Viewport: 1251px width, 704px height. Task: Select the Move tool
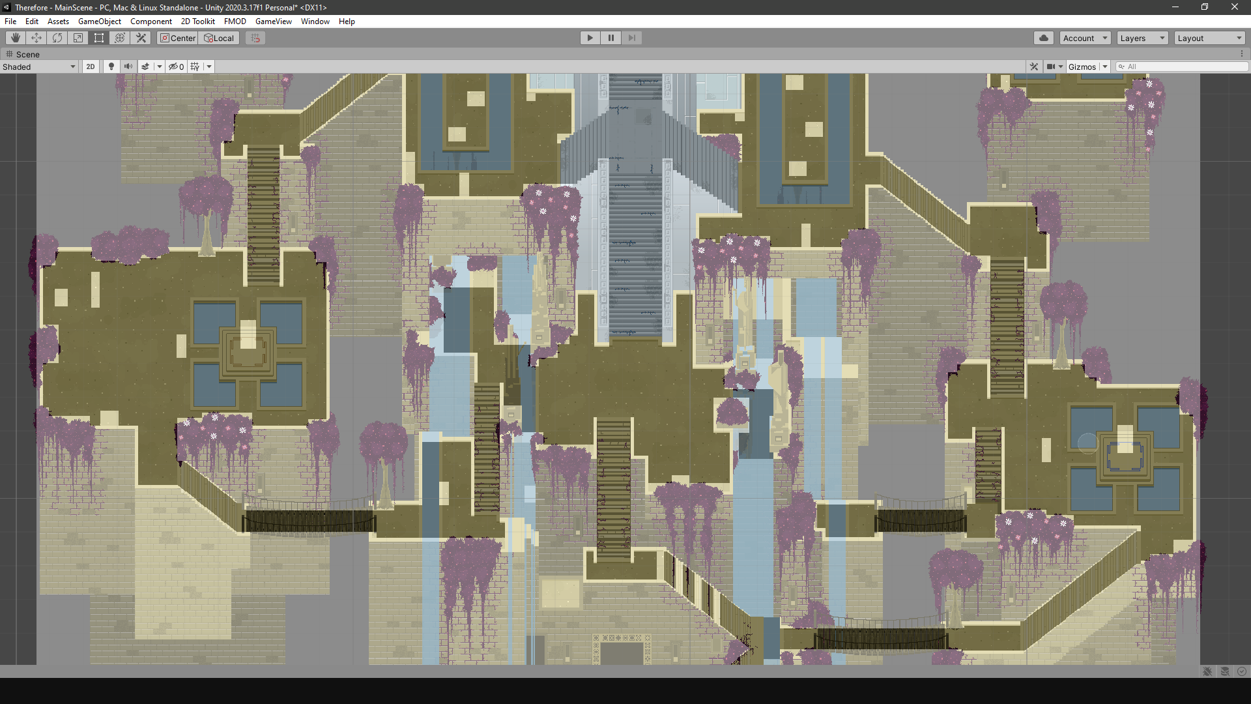36,38
